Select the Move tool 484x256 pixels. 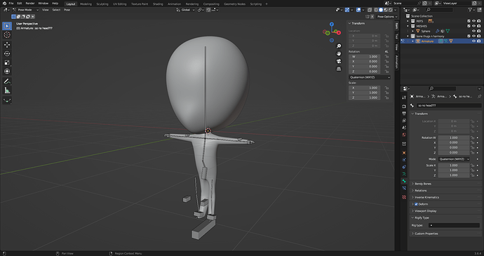click(x=7, y=45)
